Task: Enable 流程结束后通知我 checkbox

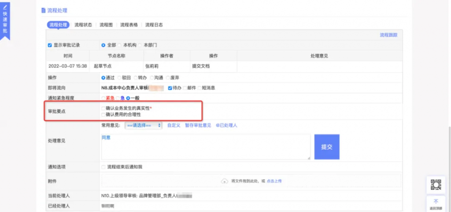Action: coord(104,167)
